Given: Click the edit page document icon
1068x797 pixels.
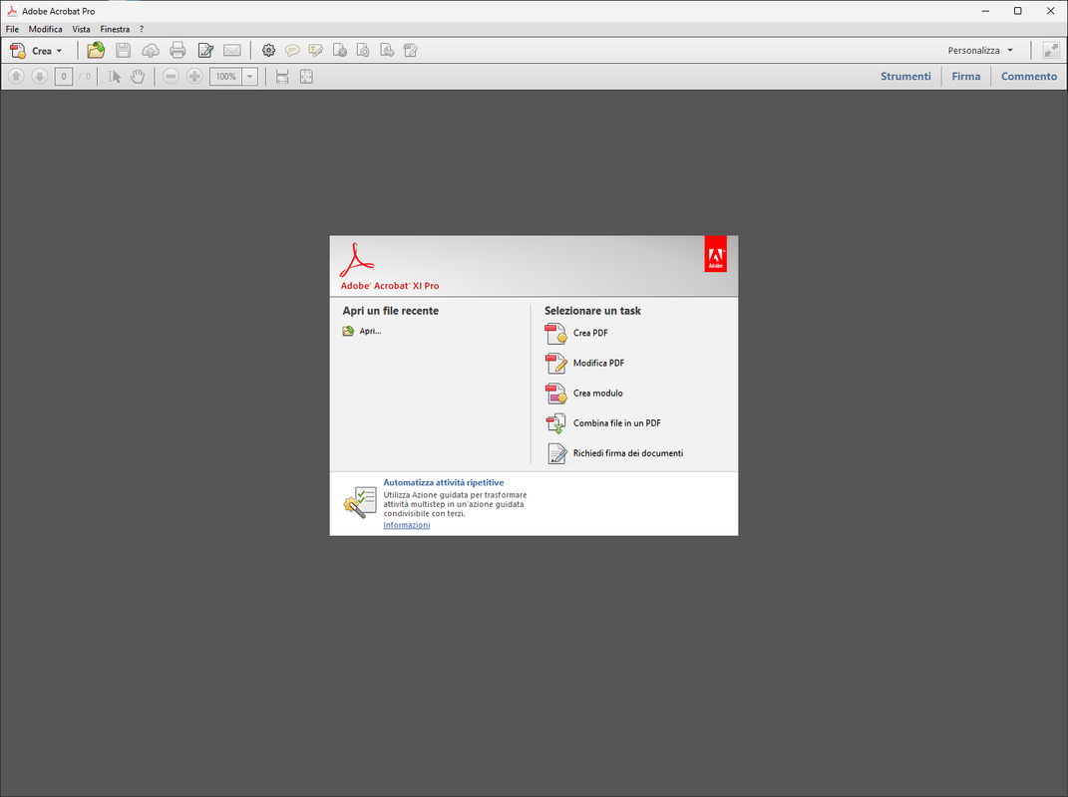Looking at the screenshot, I should pos(410,51).
